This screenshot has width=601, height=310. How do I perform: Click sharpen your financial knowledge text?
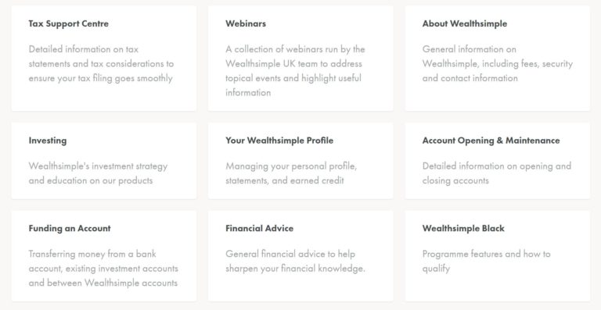coord(296,262)
